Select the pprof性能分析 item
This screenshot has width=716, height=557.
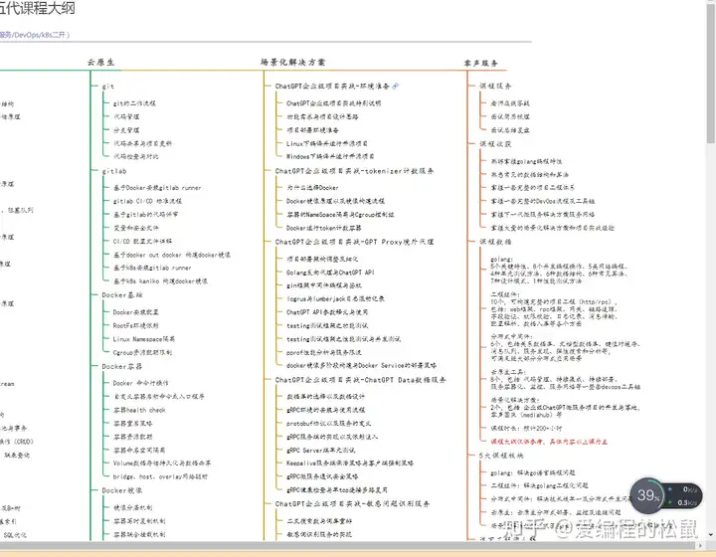tap(324, 352)
